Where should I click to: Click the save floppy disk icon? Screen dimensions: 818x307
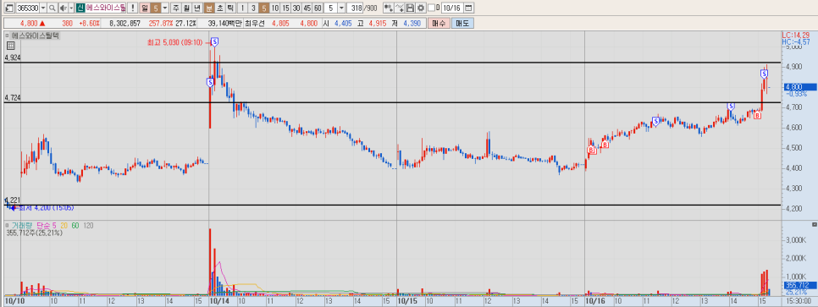[410, 8]
